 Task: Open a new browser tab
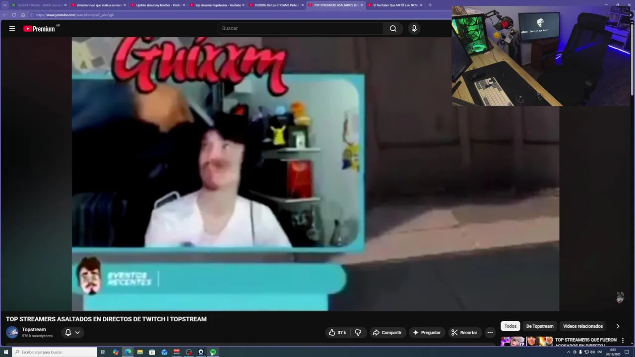[430, 5]
